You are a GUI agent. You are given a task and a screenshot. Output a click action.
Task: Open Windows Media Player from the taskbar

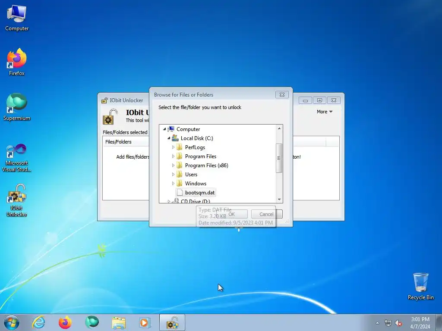145,322
